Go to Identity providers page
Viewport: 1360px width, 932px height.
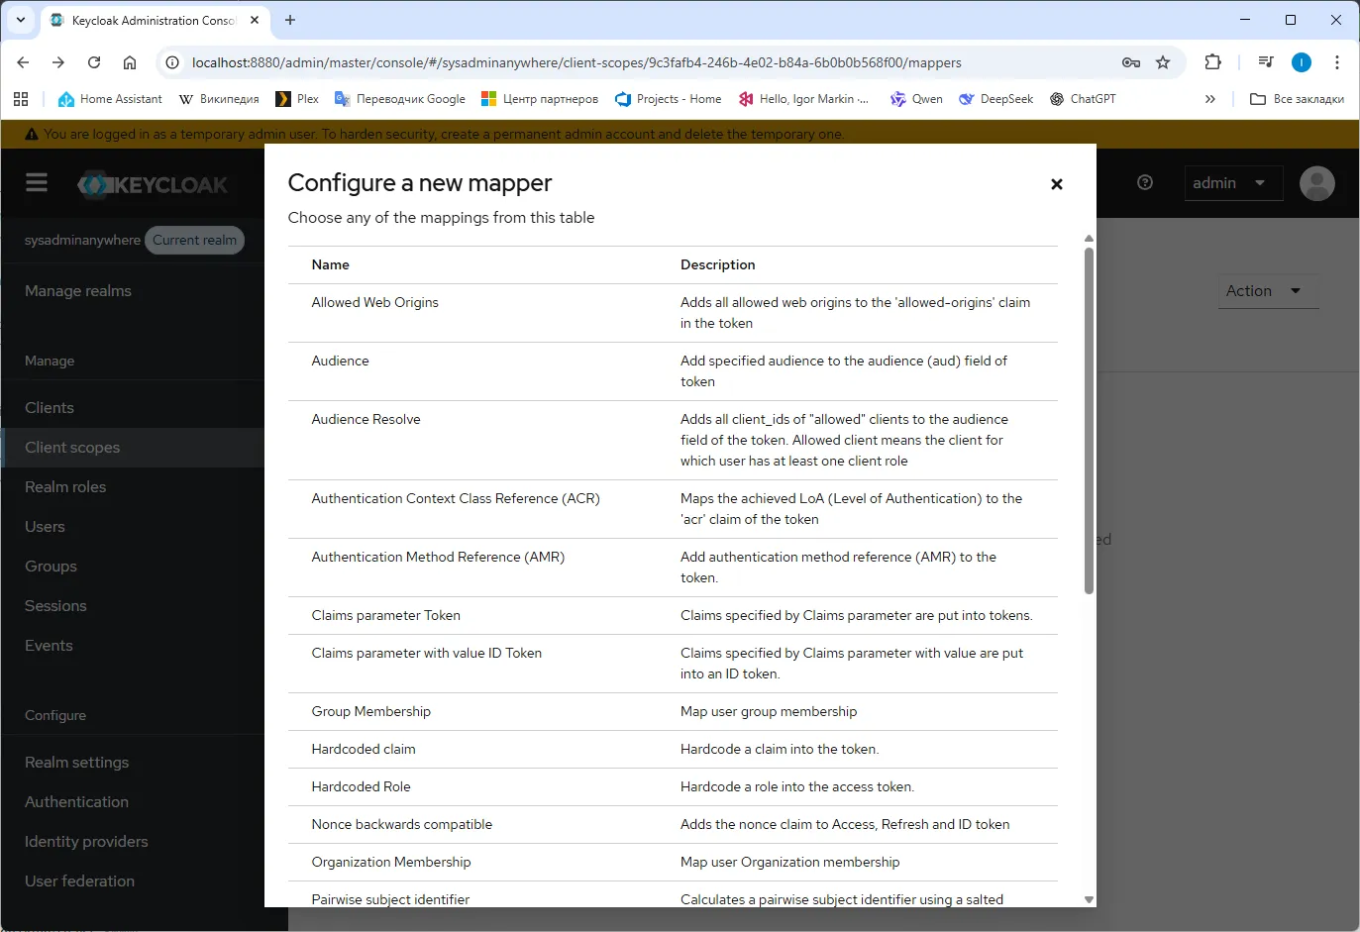(x=86, y=841)
